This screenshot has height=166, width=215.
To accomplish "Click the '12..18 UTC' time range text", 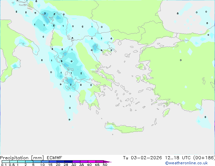I will (178, 158).
